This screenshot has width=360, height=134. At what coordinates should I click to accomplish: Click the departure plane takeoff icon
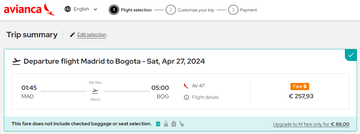[x=16, y=62]
